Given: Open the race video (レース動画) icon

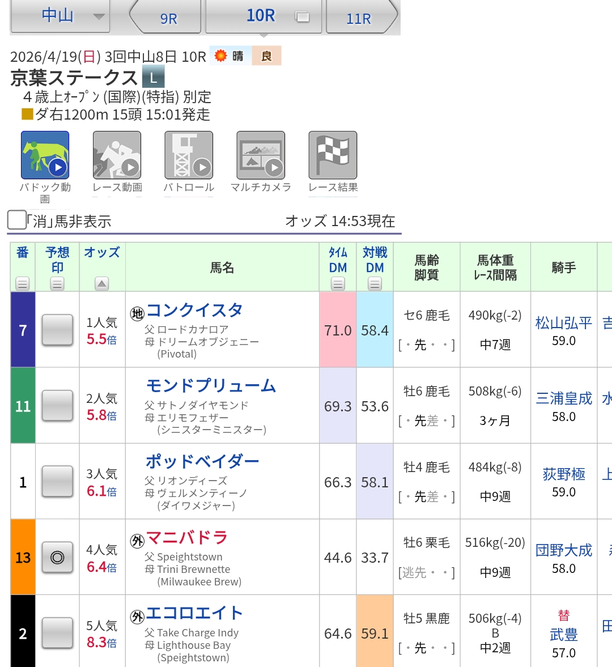Looking at the screenshot, I should [x=117, y=155].
